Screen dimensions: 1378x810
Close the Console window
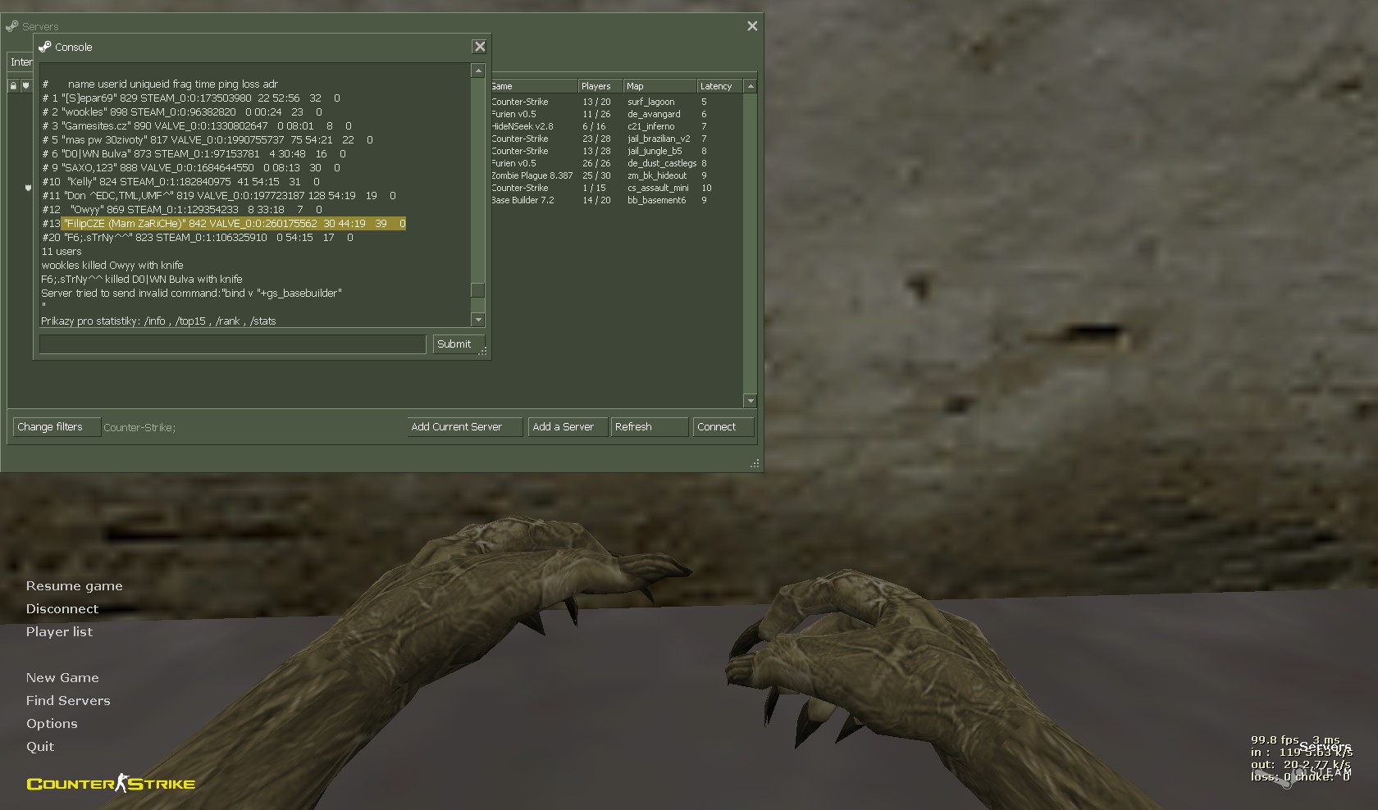(x=480, y=47)
